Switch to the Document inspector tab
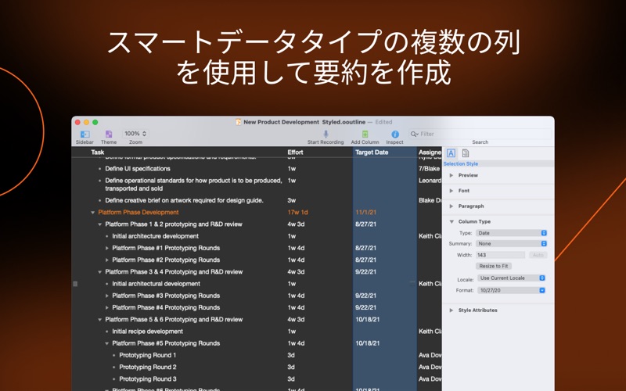The height and width of the screenshot is (391, 626). [x=466, y=153]
